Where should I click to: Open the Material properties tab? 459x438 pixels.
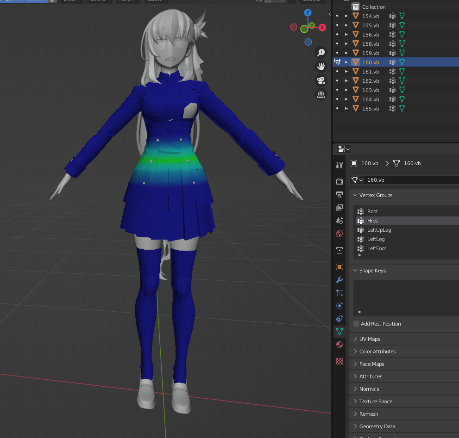pos(340,345)
